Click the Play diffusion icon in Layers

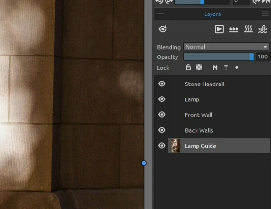pos(219,29)
